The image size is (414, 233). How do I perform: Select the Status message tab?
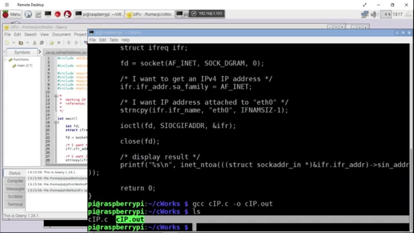15,173
